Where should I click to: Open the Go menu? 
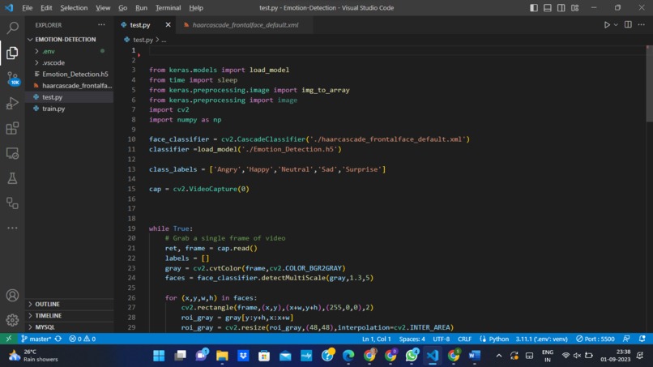tap(123, 8)
